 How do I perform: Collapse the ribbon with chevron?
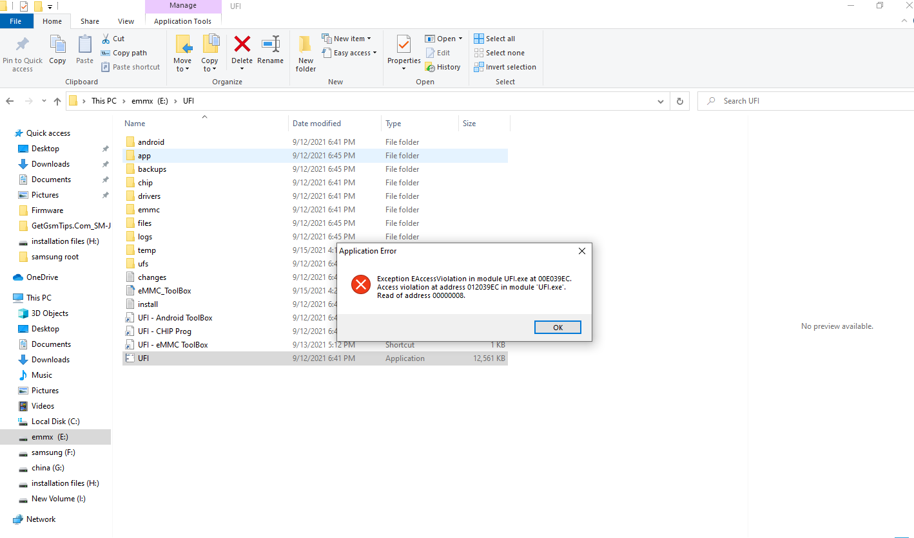tap(903, 21)
